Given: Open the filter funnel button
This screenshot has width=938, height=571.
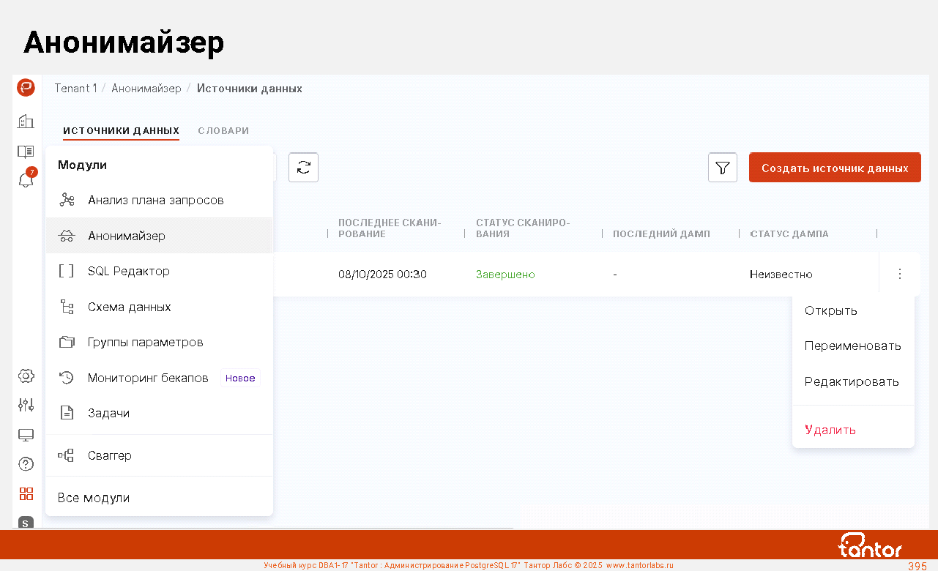Looking at the screenshot, I should [x=722, y=168].
